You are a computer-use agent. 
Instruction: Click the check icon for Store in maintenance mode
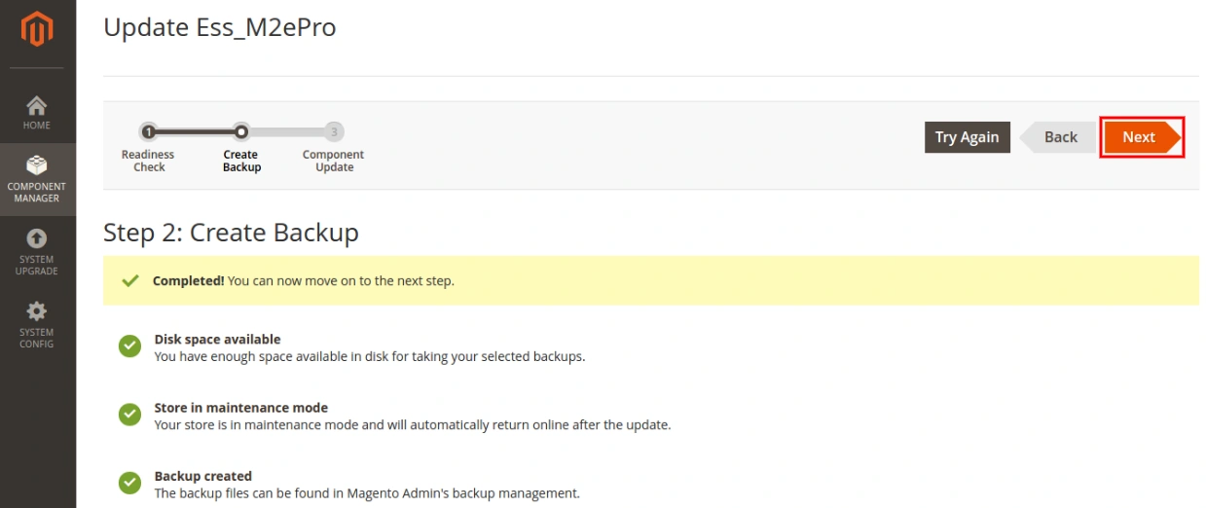pos(129,415)
